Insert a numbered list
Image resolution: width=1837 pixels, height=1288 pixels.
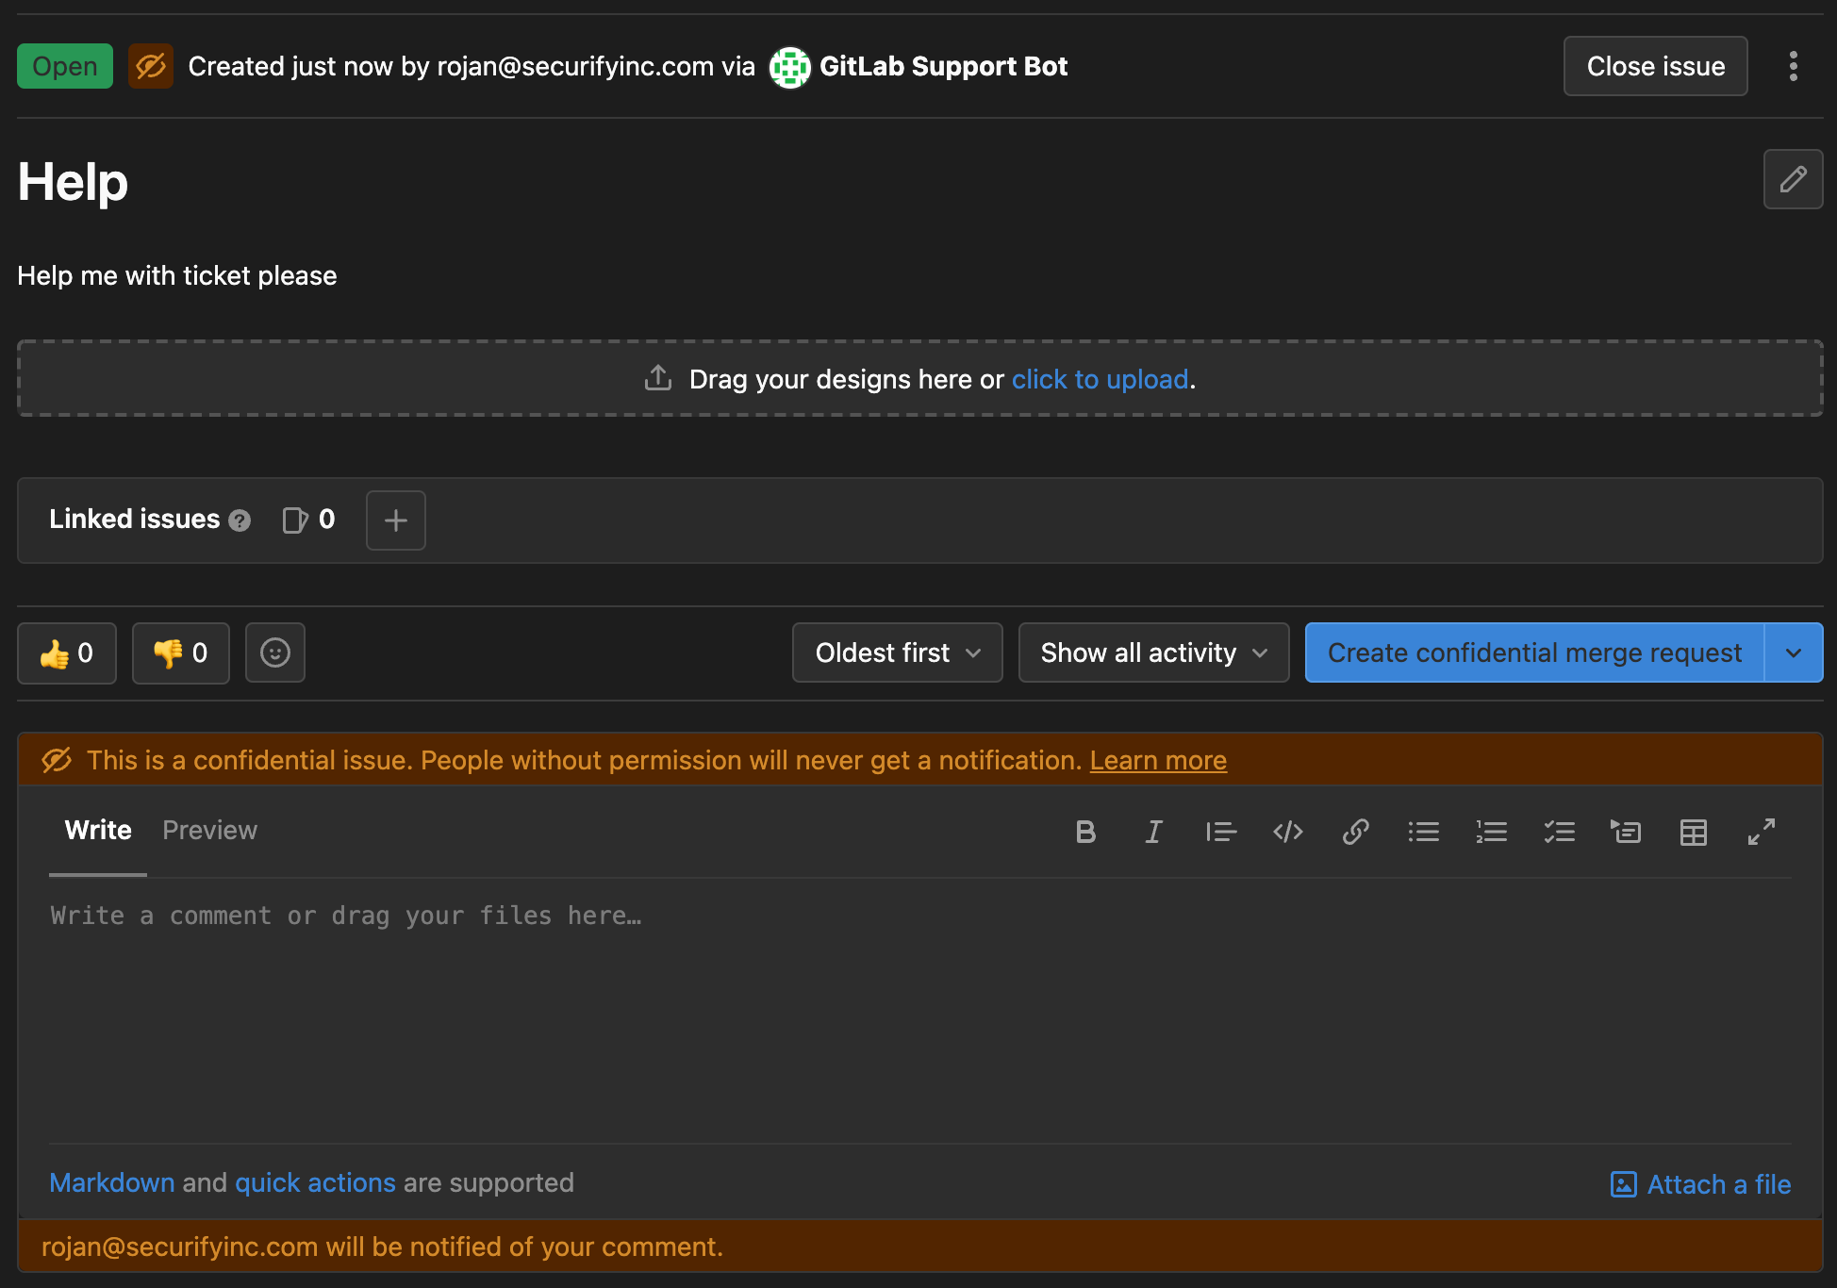(x=1492, y=832)
